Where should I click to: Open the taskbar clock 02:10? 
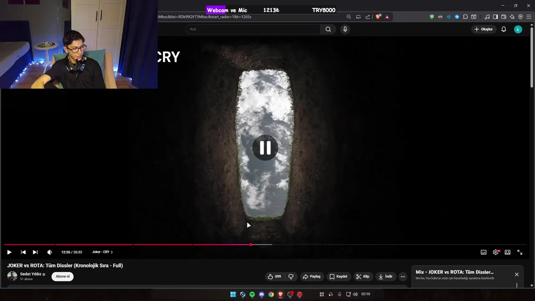coord(365,294)
